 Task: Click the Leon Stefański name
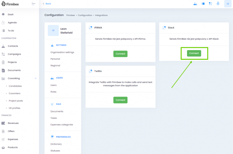click(x=66, y=31)
